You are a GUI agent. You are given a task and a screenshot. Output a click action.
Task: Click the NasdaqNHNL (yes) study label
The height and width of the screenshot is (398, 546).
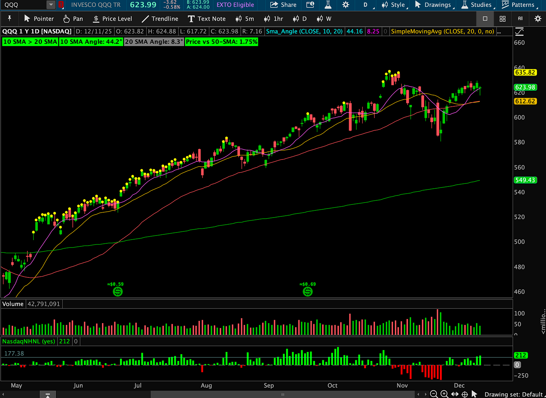29,341
